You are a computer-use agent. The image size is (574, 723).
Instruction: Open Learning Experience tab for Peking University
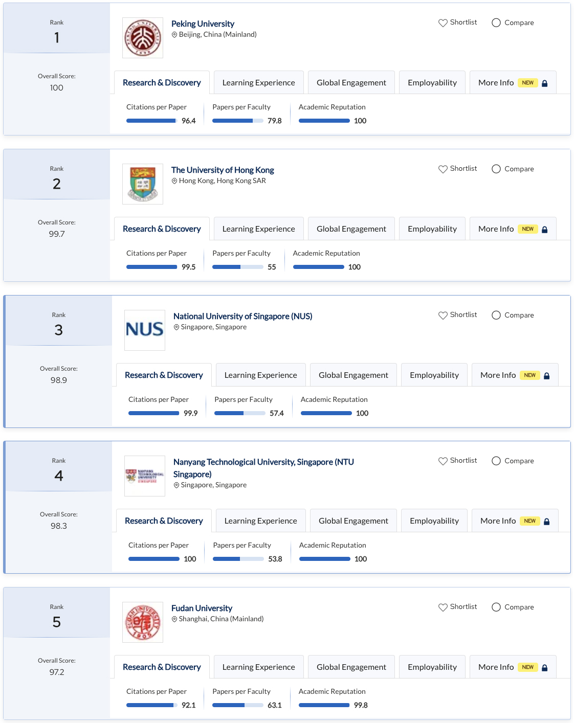[x=258, y=82]
